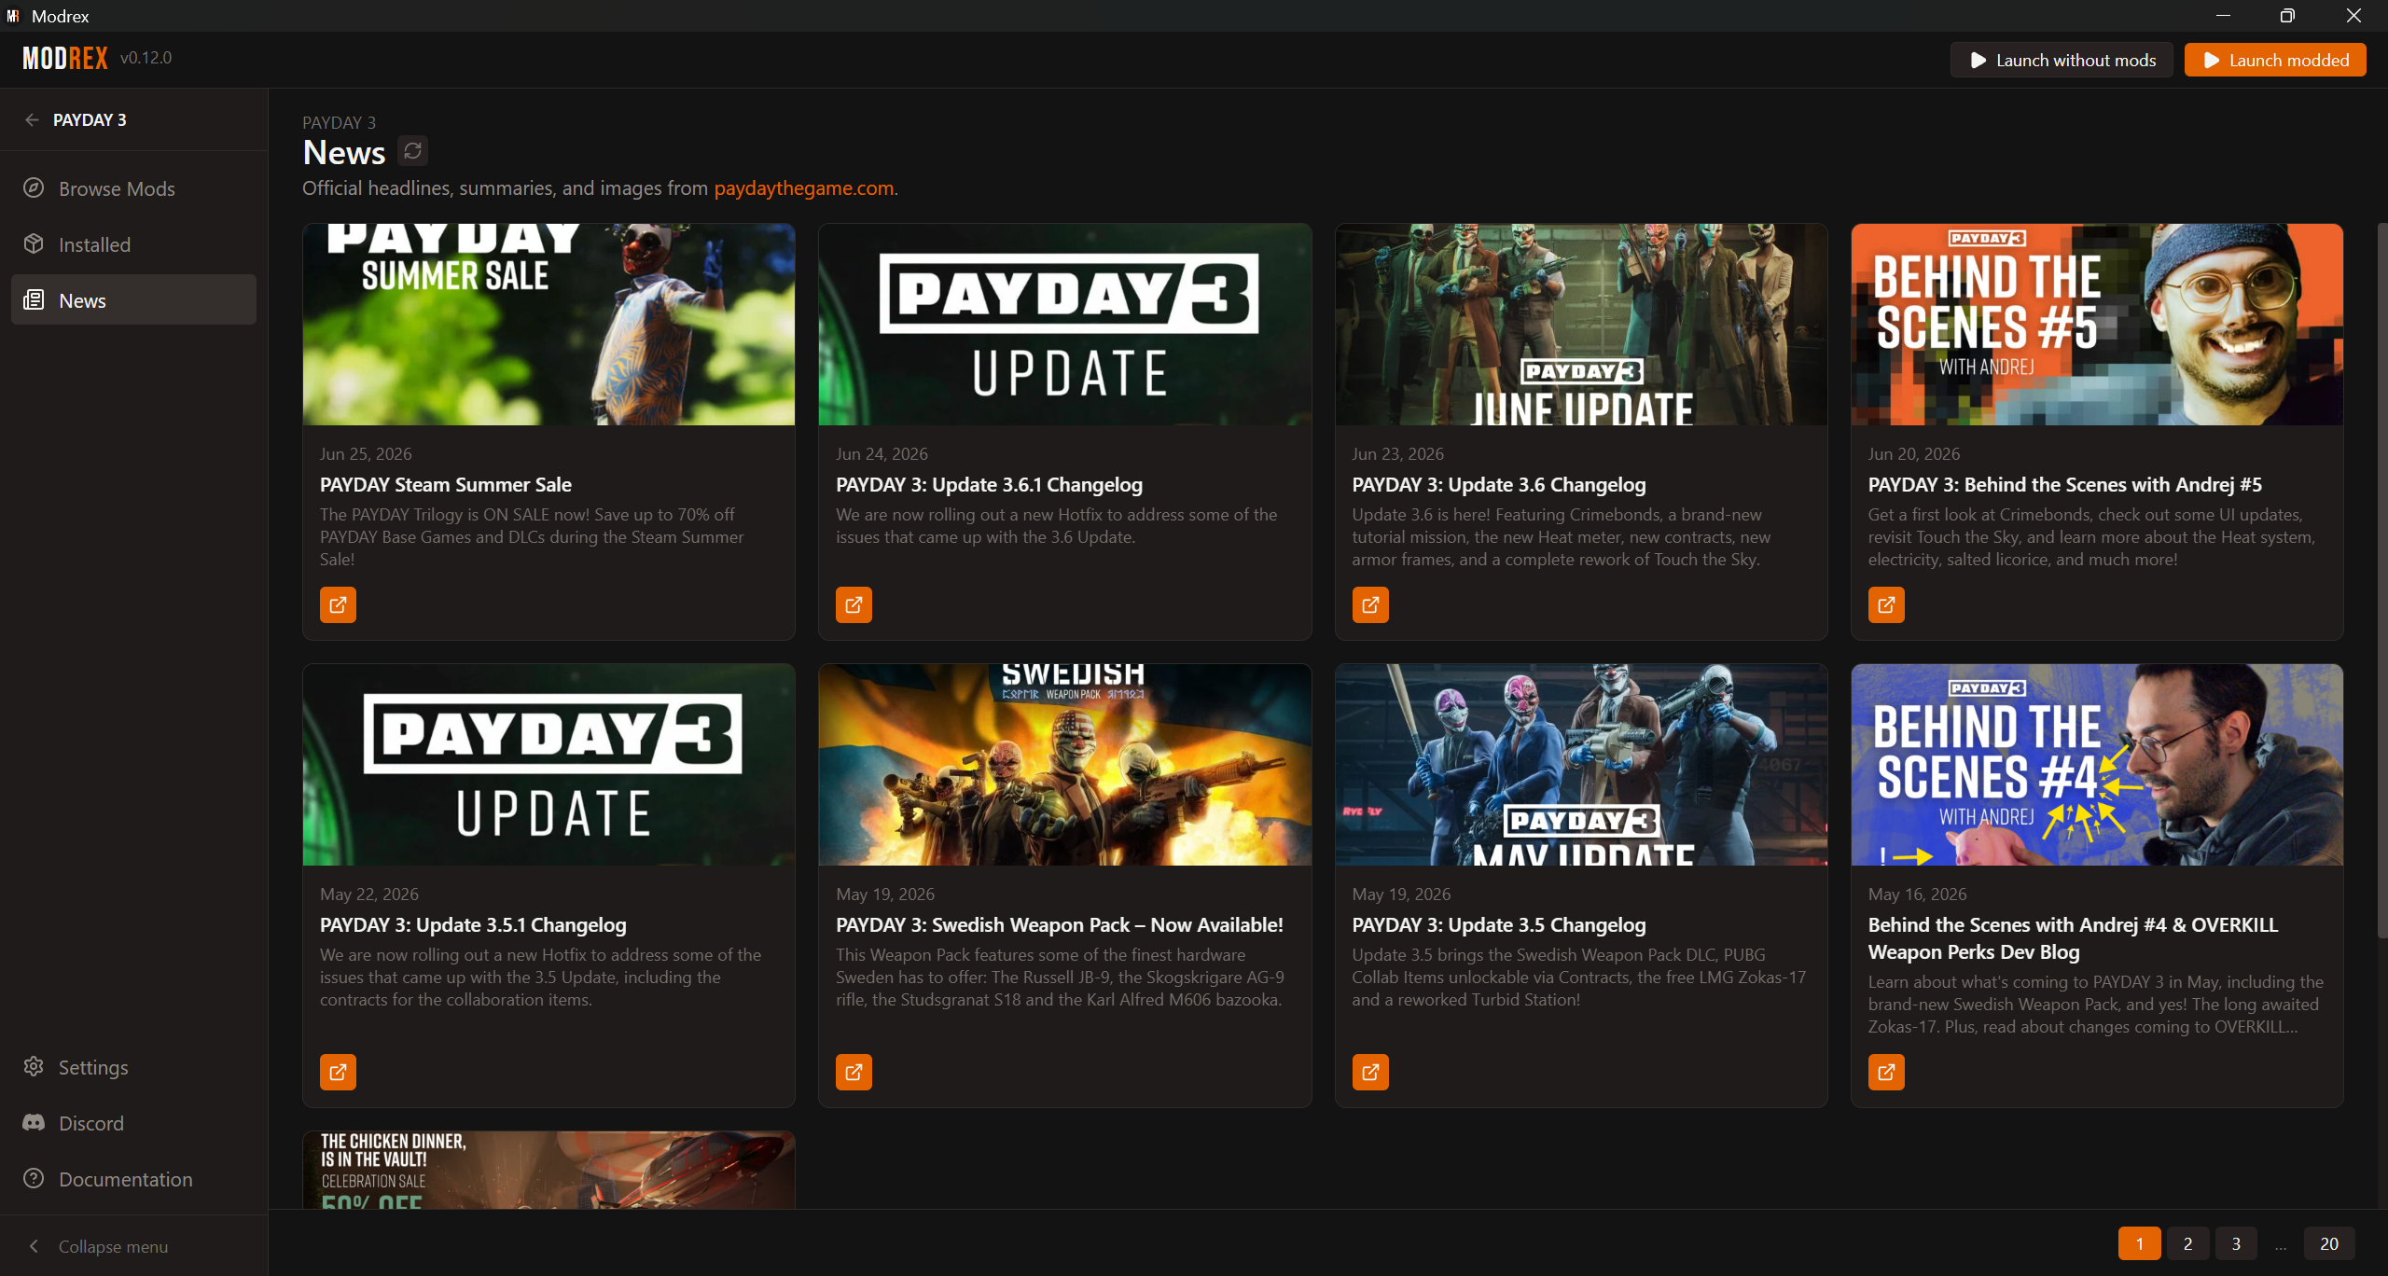Click the Modrex app icon in title bar
Screen dimensions: 2388x1276
[x=13, y=16]
